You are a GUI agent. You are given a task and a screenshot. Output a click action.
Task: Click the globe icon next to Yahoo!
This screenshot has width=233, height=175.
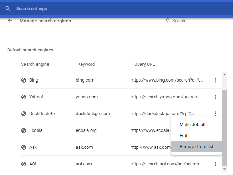tap(24, 97)
